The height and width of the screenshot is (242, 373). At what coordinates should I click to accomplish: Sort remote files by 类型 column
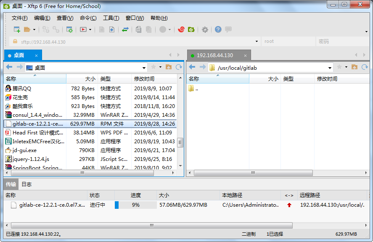[298, 79]
